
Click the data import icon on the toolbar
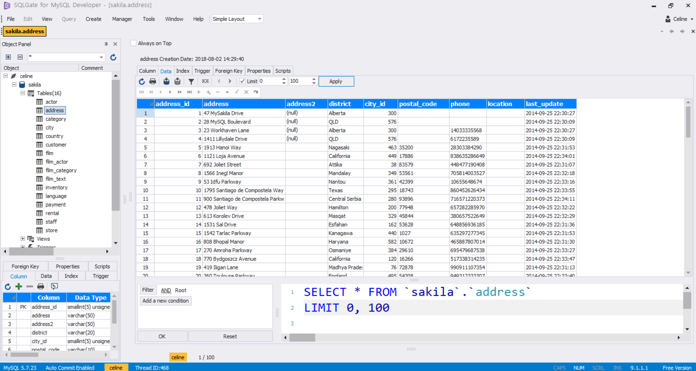tap(166, 81)
